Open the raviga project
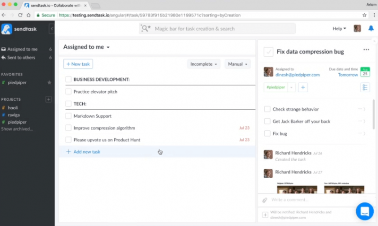378x226 pixels. 14,115
